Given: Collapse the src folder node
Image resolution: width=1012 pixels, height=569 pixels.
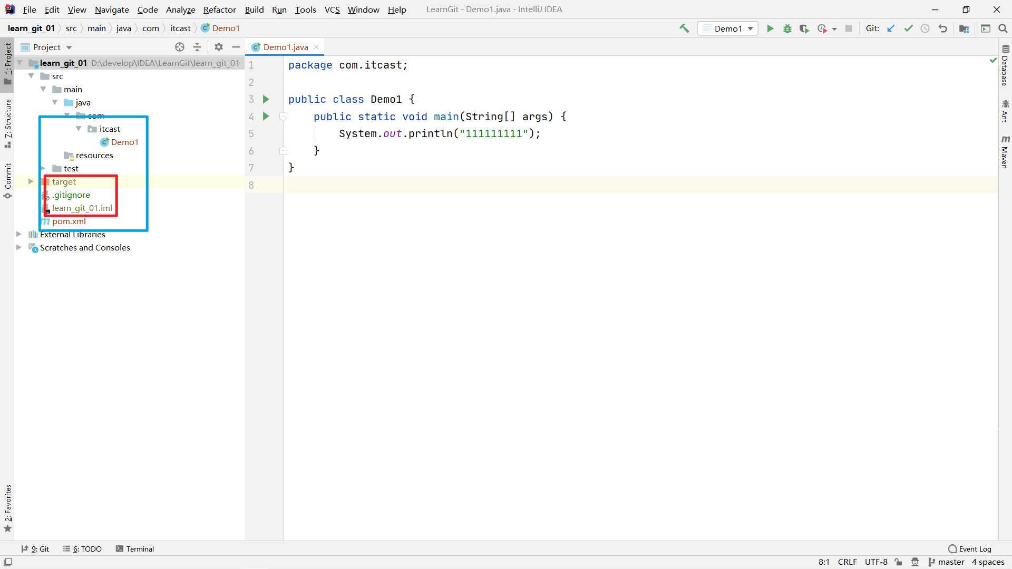Looking at the screenshot, I should (31, 76).
